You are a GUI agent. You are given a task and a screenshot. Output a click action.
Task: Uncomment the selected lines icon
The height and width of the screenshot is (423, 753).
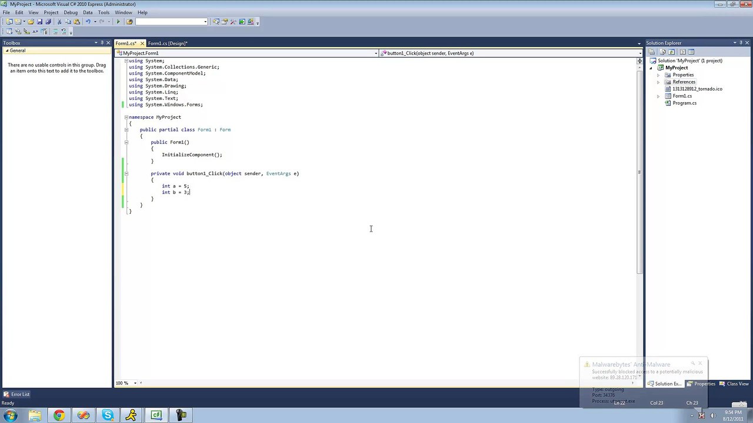click(x=64, y=31)
